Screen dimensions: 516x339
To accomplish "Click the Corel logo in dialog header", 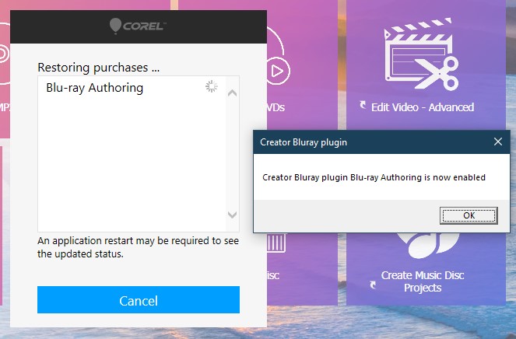I will coord(138,26).
